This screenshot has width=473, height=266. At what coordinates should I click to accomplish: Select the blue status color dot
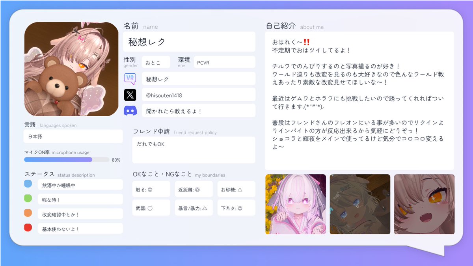[28, 184]
